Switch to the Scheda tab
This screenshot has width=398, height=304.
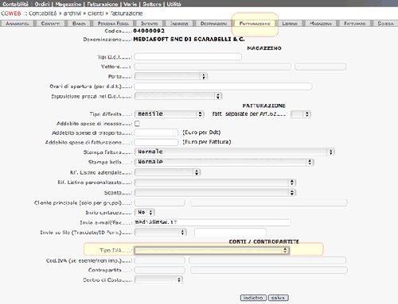point(385,24)
